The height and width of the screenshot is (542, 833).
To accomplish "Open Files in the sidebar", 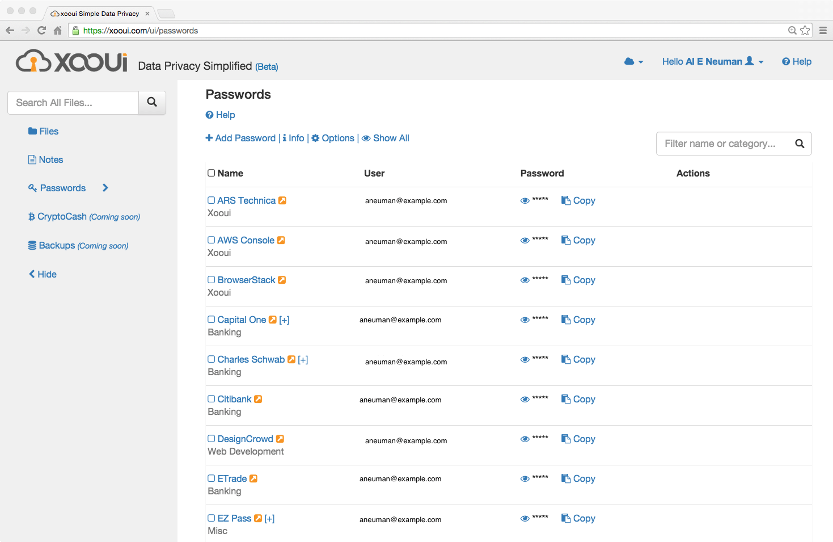I will click(x=43, y=131).
